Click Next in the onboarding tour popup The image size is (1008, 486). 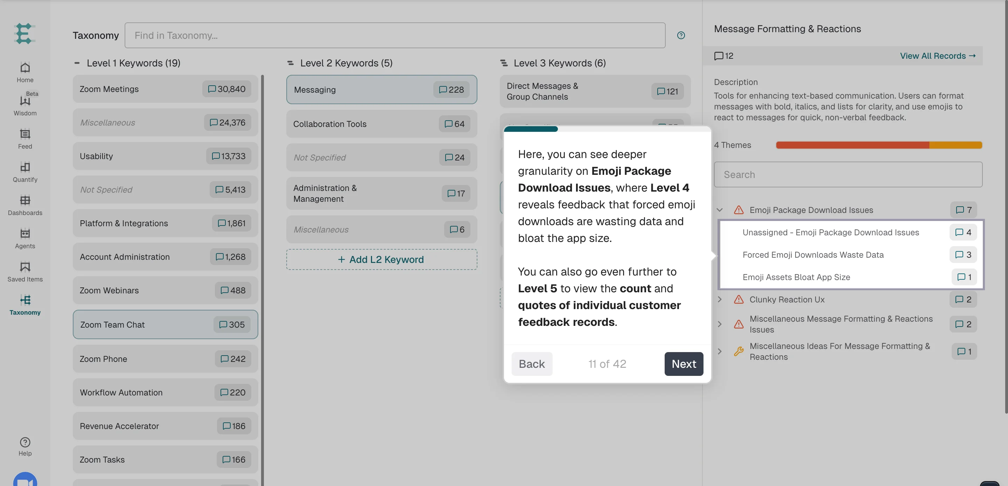(684, 364)
